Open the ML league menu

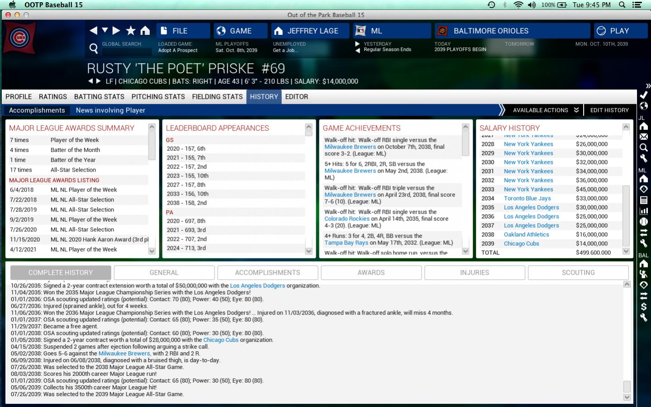pos(392,31)
